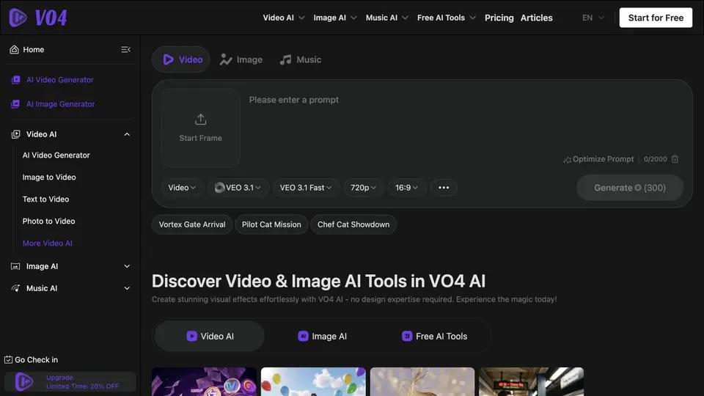This screenshot has height=396, width=704.
Task: Select the Video AI tools tab in Discover
Action: pos(210,337)
